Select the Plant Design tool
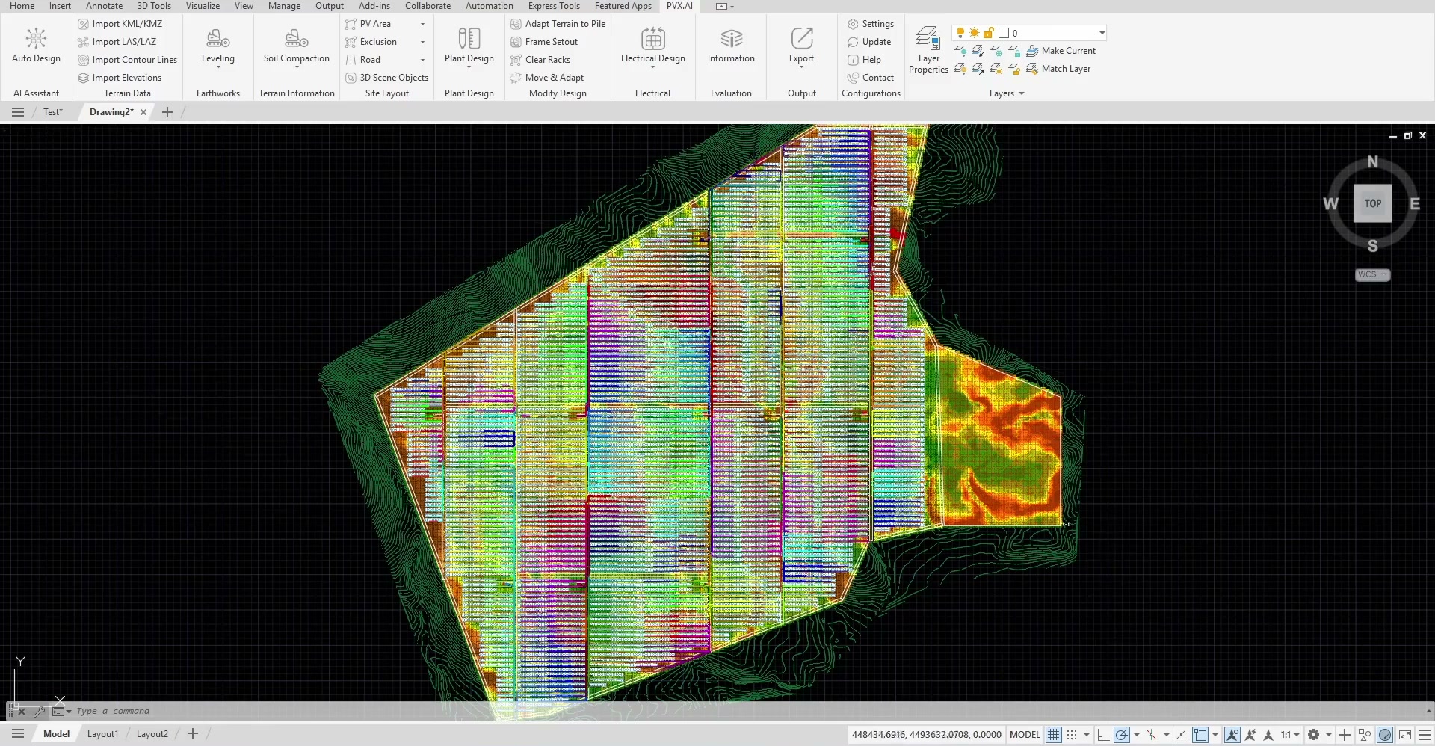Image resolution: width=1435 pixels, height=746 pixels. coord(469,48)
